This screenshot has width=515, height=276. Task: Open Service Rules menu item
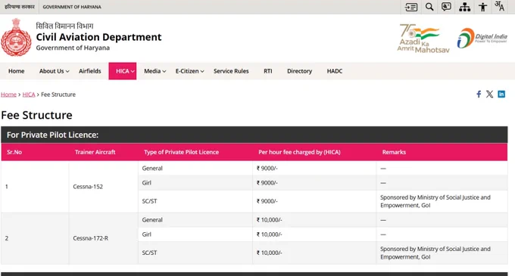[x=231, y=71]
